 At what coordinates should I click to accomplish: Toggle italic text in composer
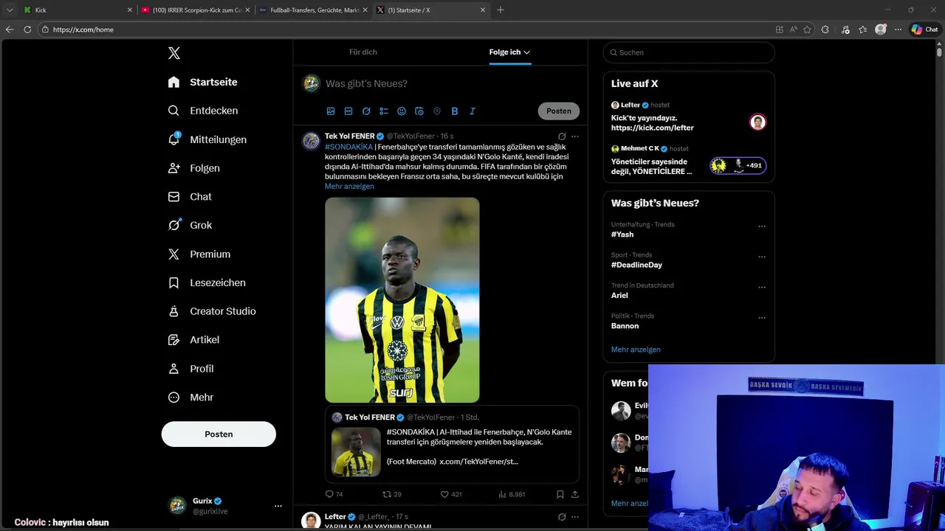click(x=472, y=111)
